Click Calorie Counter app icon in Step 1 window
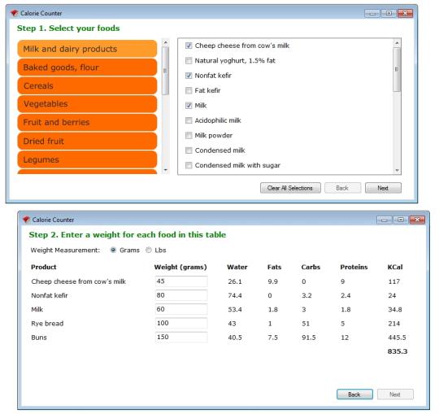Viewport: 439px width, 414px height. coord(15,13)
